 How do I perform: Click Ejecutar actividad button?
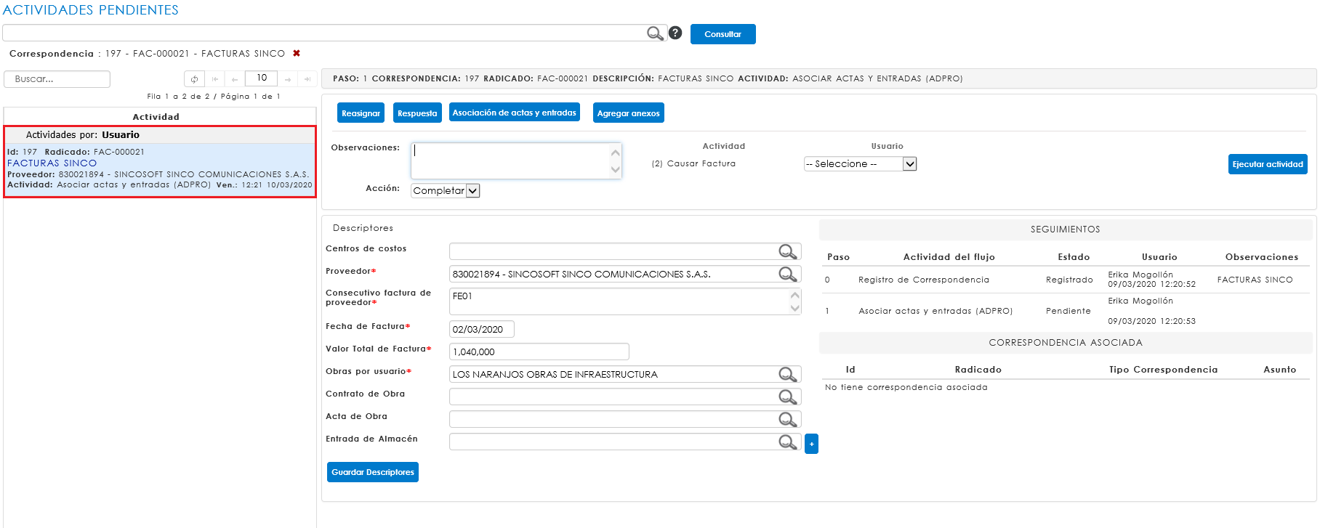[x=1268, y=164]
